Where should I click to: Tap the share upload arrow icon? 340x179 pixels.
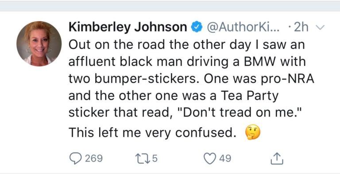(x=276, y=157)
